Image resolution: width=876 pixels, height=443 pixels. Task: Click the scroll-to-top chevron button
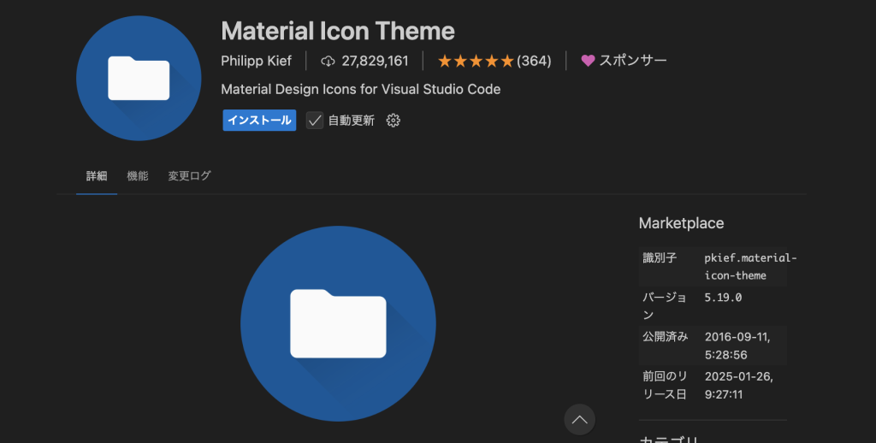pos(579,419)
